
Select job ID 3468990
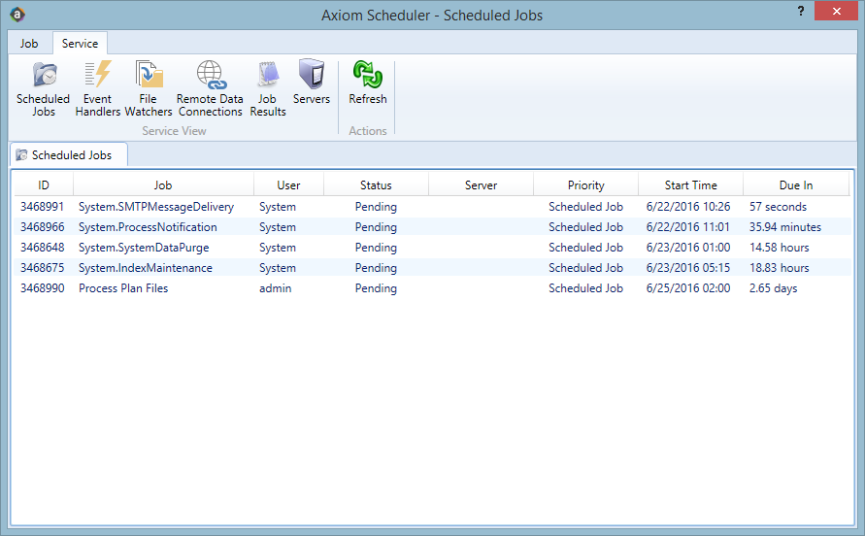coord(43,288)
